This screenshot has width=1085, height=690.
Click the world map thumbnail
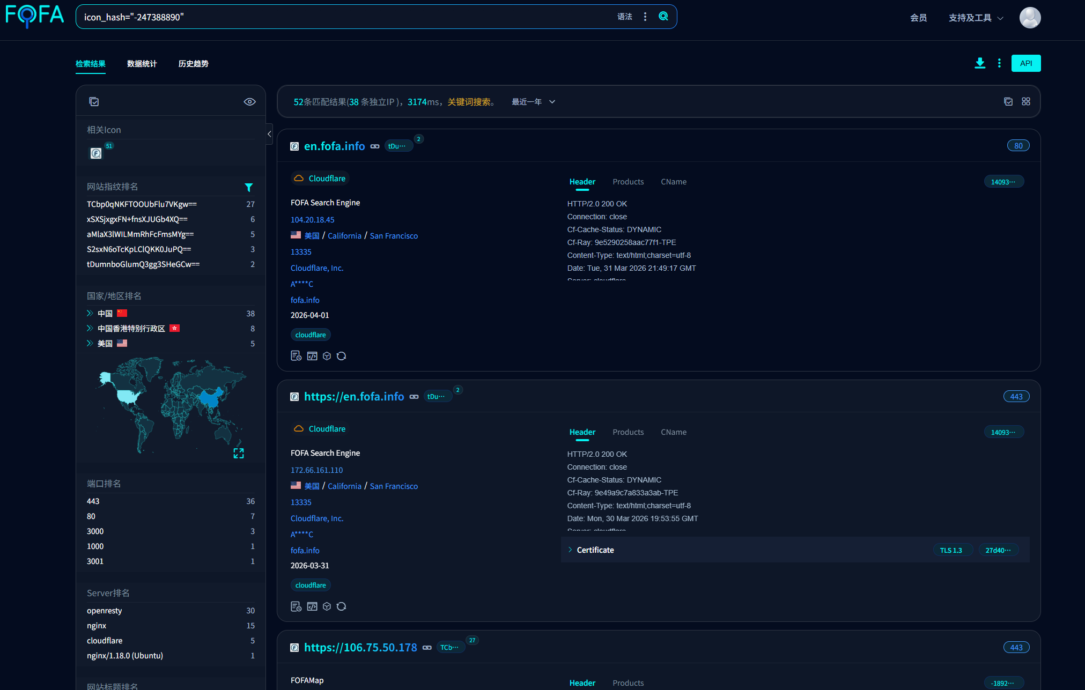[171, 405]
